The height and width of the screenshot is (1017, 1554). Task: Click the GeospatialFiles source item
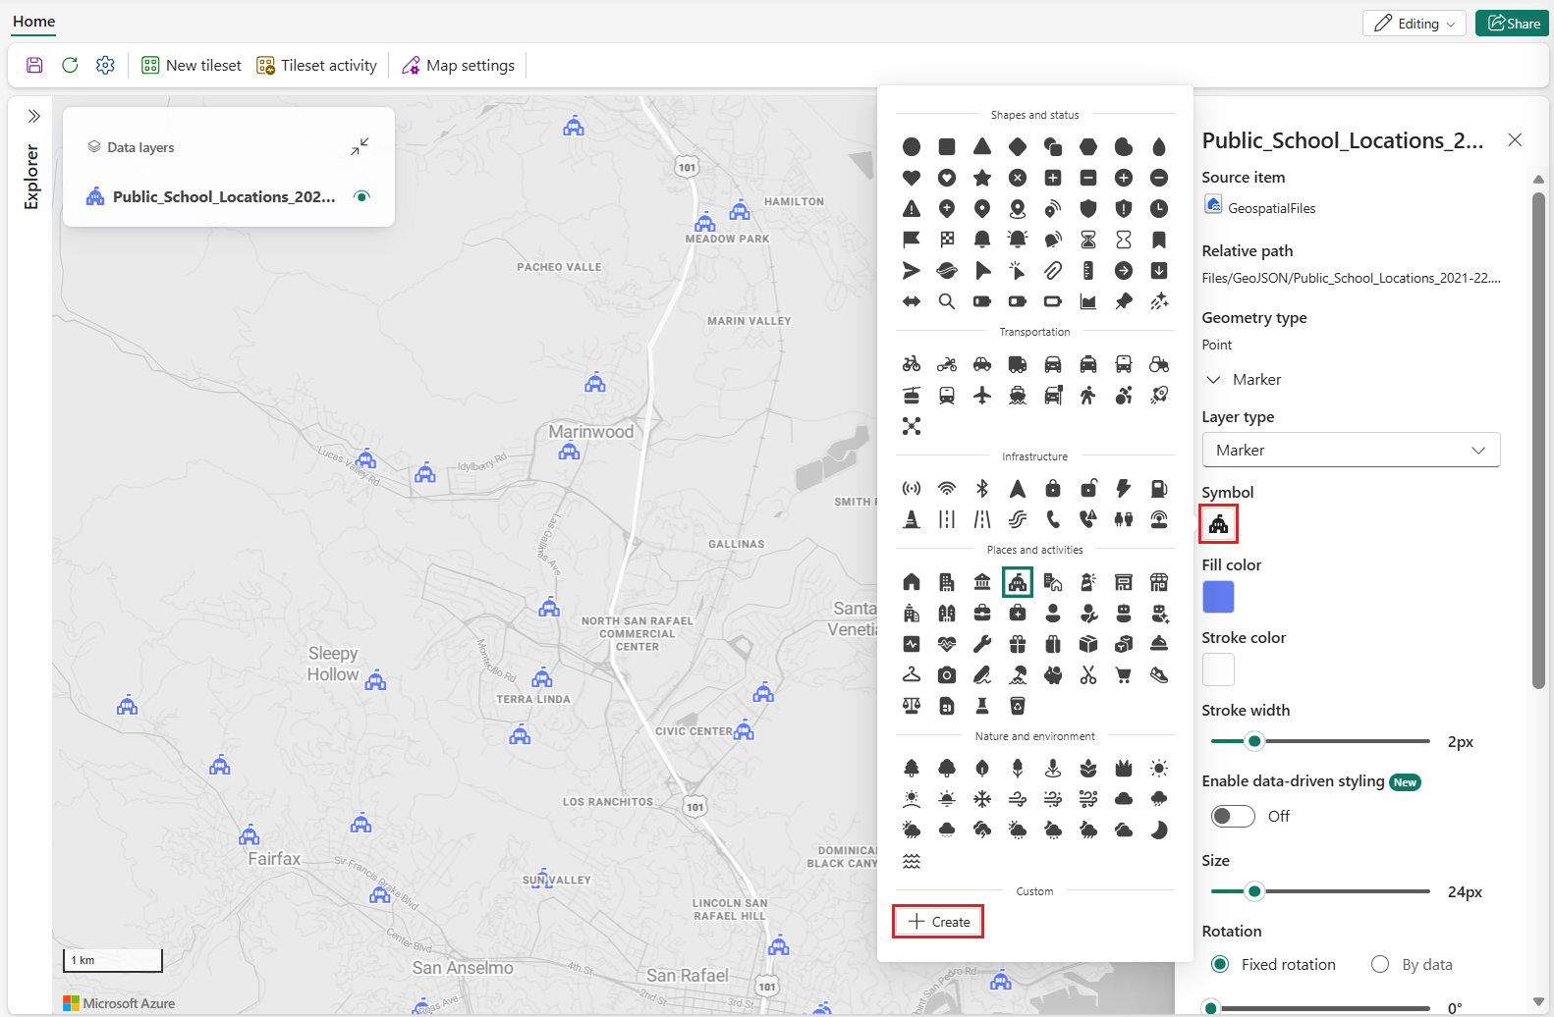coord(1259,207)
